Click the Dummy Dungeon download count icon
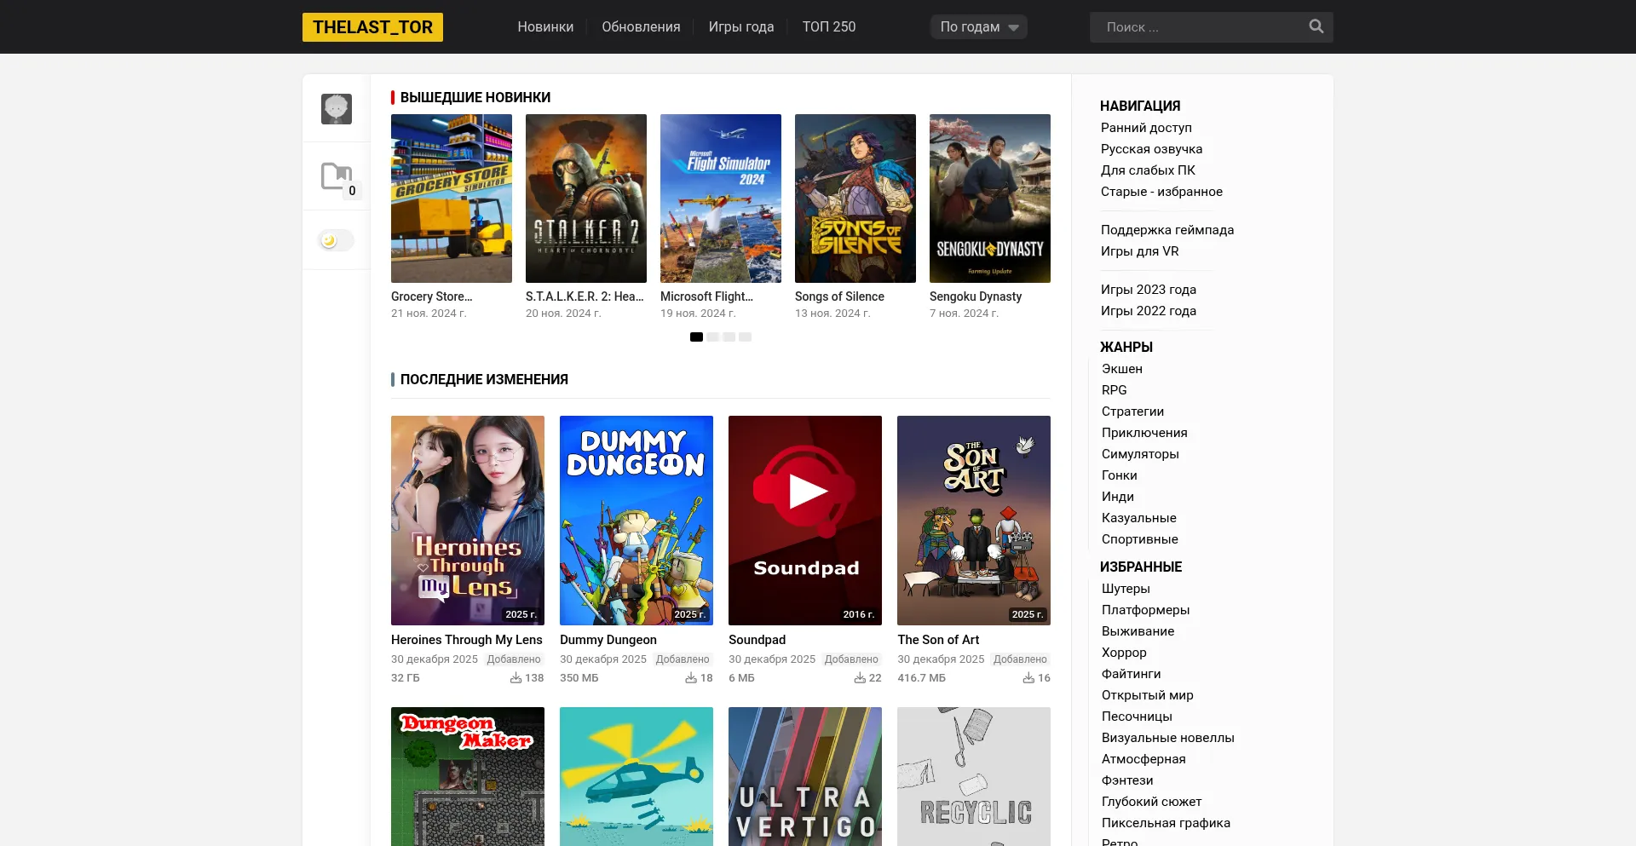The height and width of the screenshot is (846, 1636). (x=691, y=678)
